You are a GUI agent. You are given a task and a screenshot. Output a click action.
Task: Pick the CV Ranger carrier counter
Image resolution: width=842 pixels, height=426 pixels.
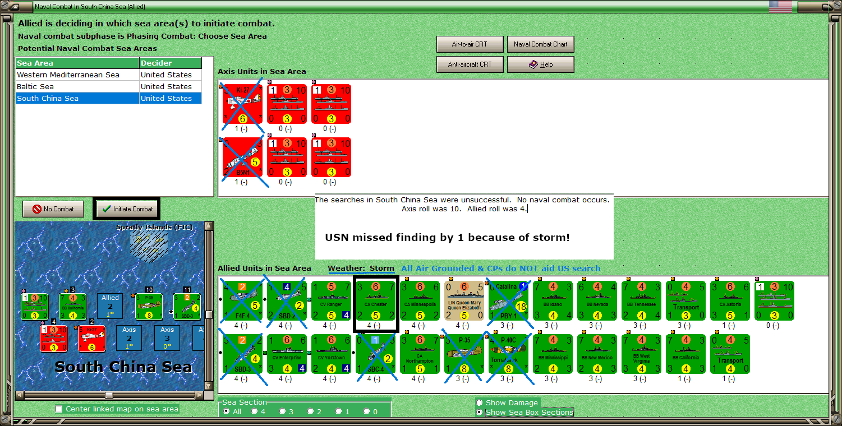[x=331, y=300]
